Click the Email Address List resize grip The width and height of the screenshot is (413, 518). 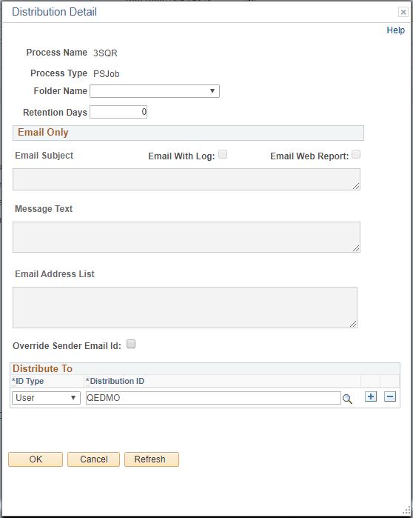click(x=353, y=324)
